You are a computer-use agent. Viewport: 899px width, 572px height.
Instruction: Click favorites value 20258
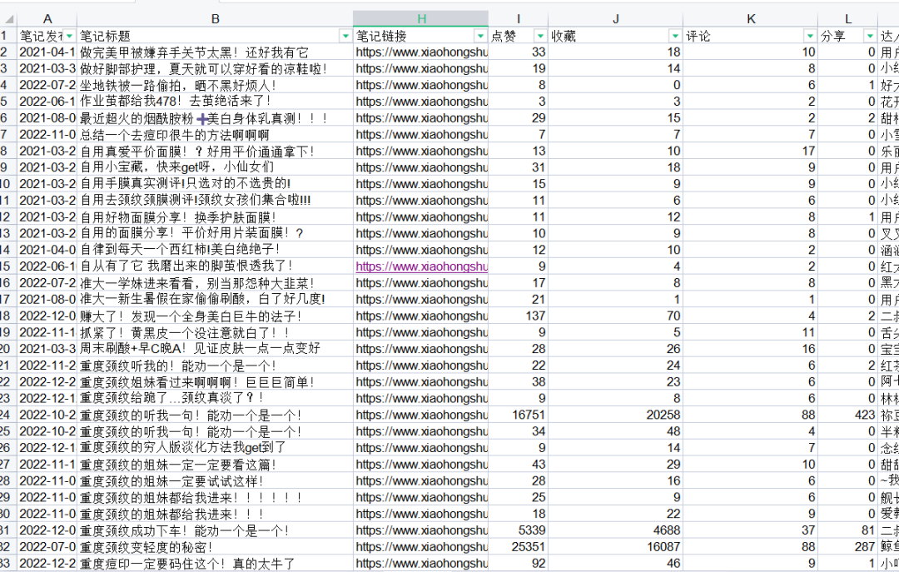pos(616,415)
